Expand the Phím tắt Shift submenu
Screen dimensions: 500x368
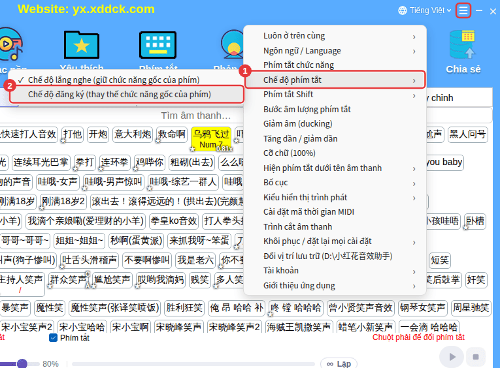tap(335, 95)
